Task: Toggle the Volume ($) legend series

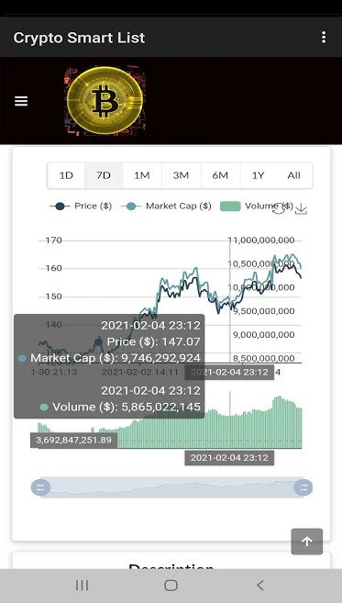Action: tap(257, 207)
